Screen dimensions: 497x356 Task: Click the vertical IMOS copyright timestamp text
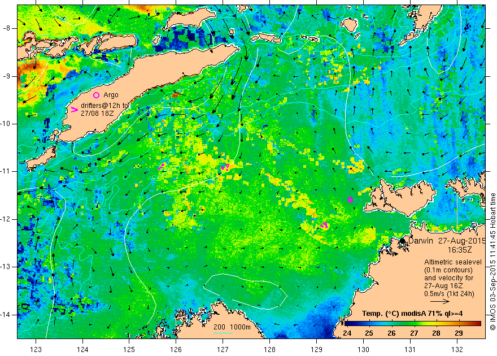[x=493, y=262]
